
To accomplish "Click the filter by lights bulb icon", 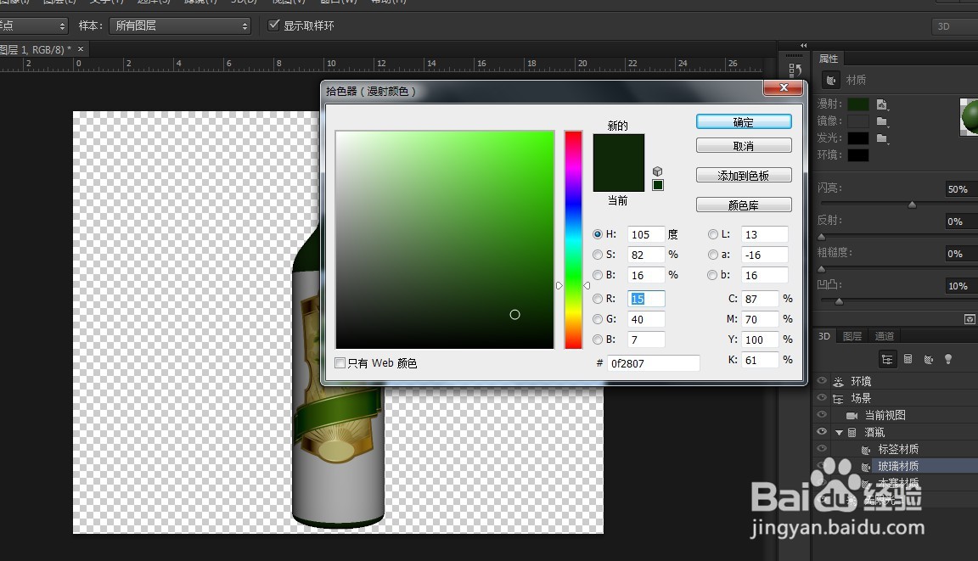I will [x=948, y=359].
